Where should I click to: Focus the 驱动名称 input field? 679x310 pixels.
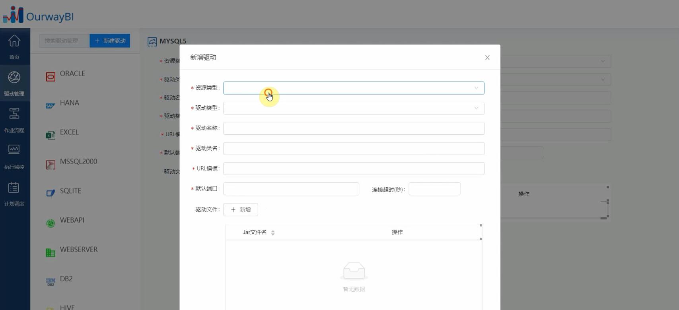pos(354,128)
